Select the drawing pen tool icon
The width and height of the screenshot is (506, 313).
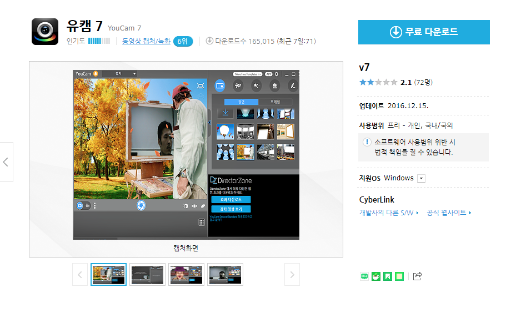point(293,86)
